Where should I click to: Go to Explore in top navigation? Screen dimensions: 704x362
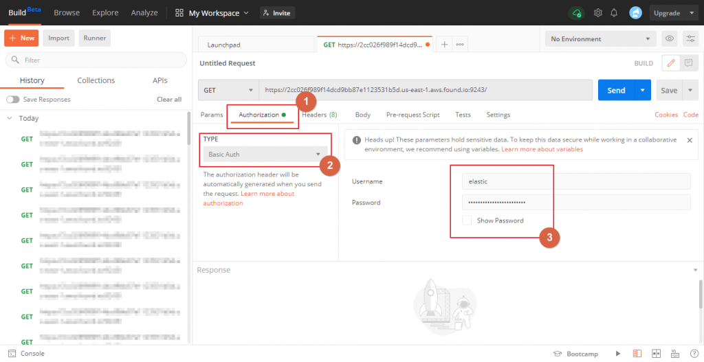point(105,13)
